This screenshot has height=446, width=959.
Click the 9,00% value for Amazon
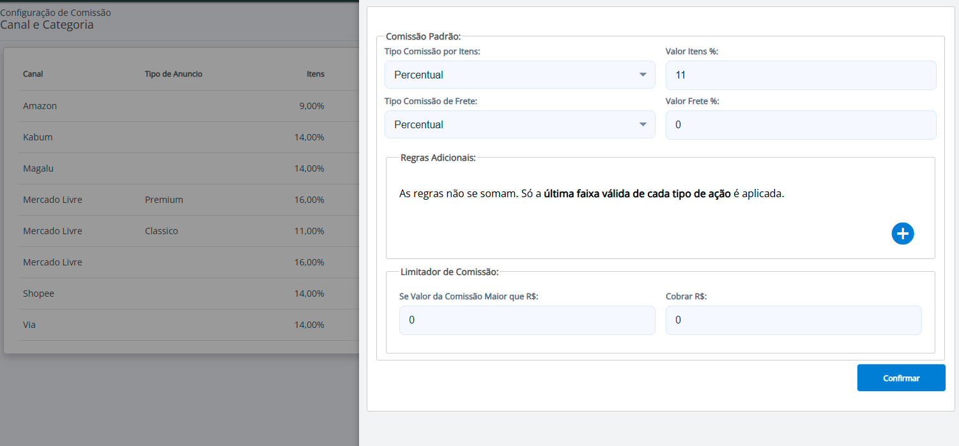pyautogui.click(x=312, y=106)
